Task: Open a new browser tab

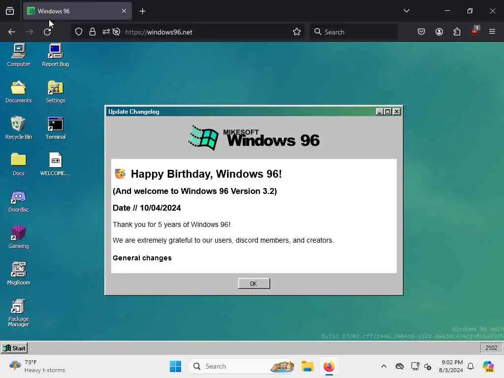Action: tap(142, 11)
